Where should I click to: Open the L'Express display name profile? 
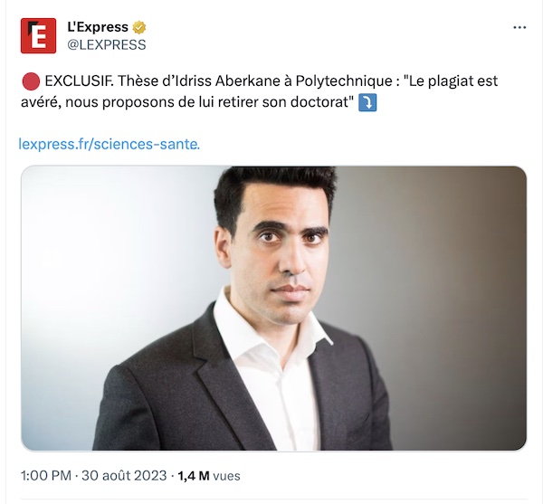coord(98,27)
